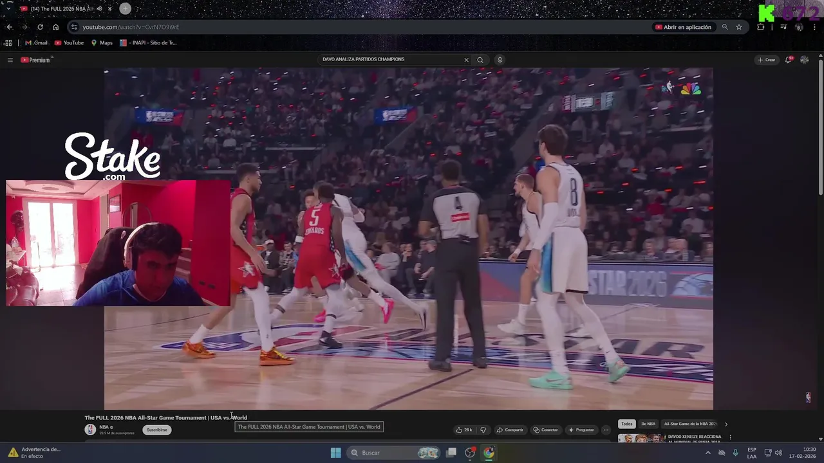Open the browser profile avatar
Screen dimensions: 824x463
pyautogui.click(x=799, y=27)
